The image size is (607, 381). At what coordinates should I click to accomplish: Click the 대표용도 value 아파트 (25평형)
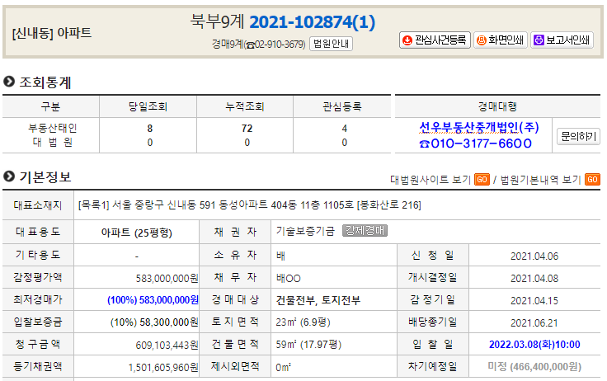coord(137,233)
